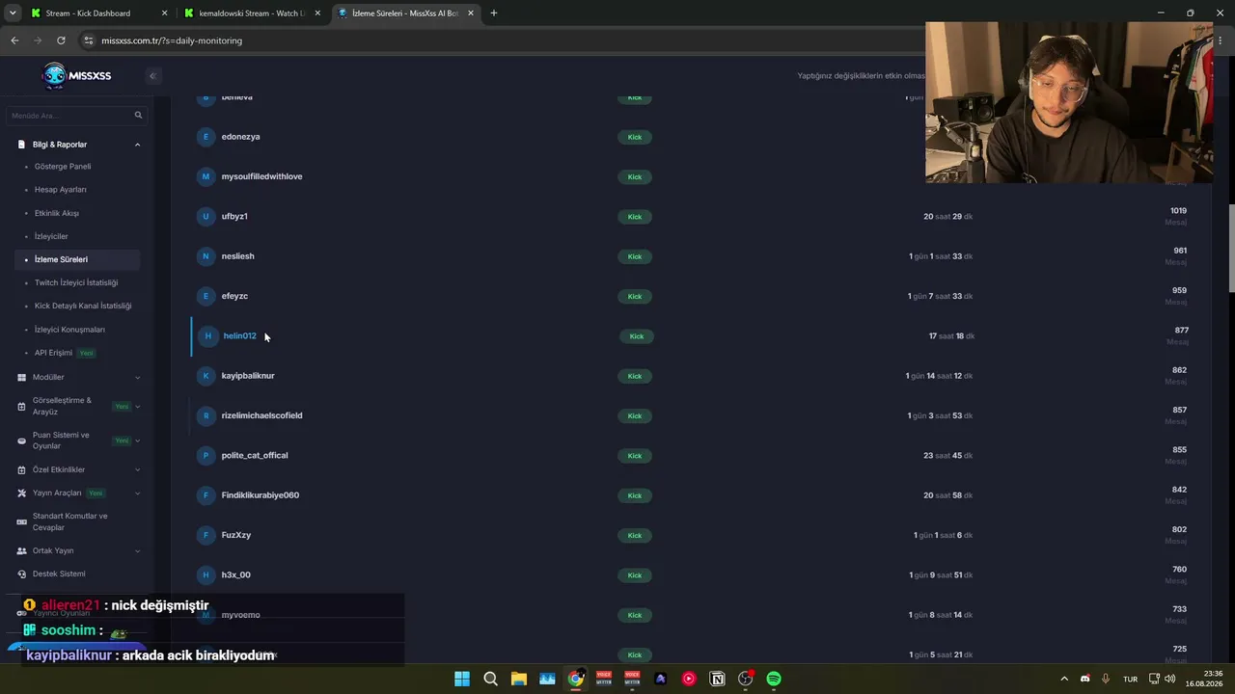Open Kick Detaylı Kanal İstatistiği item

click(83, 306)
